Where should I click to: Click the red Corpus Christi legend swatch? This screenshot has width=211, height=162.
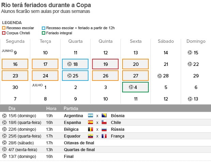click(4, 33)
